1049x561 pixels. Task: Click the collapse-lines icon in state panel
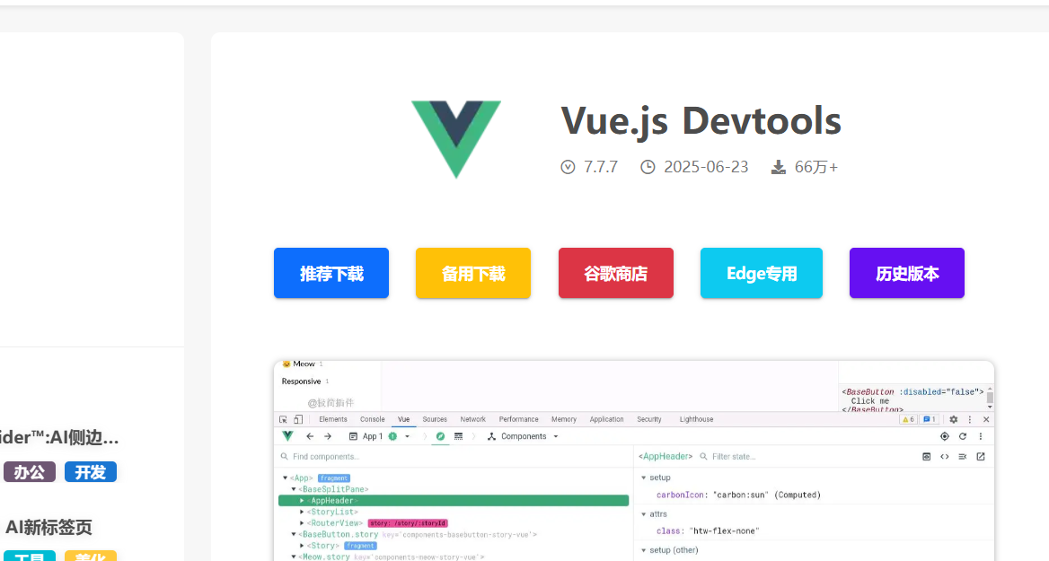[963, 457]
